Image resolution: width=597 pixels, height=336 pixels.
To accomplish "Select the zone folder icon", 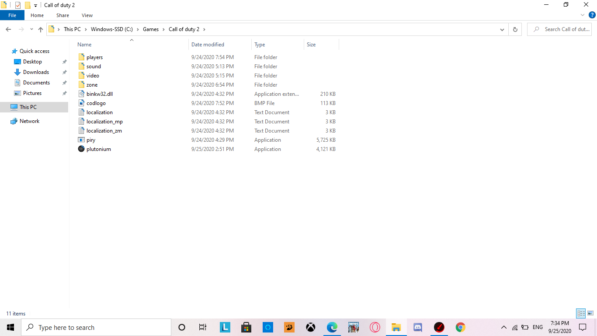I will click(x=81, y=85).
